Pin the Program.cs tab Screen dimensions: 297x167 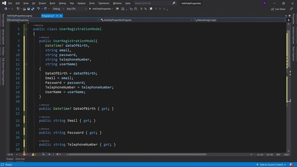57,16
